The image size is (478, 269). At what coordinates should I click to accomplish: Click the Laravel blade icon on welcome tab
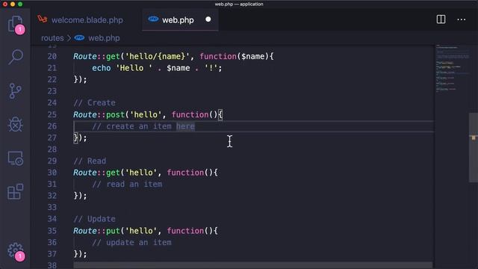click(43, 19)
